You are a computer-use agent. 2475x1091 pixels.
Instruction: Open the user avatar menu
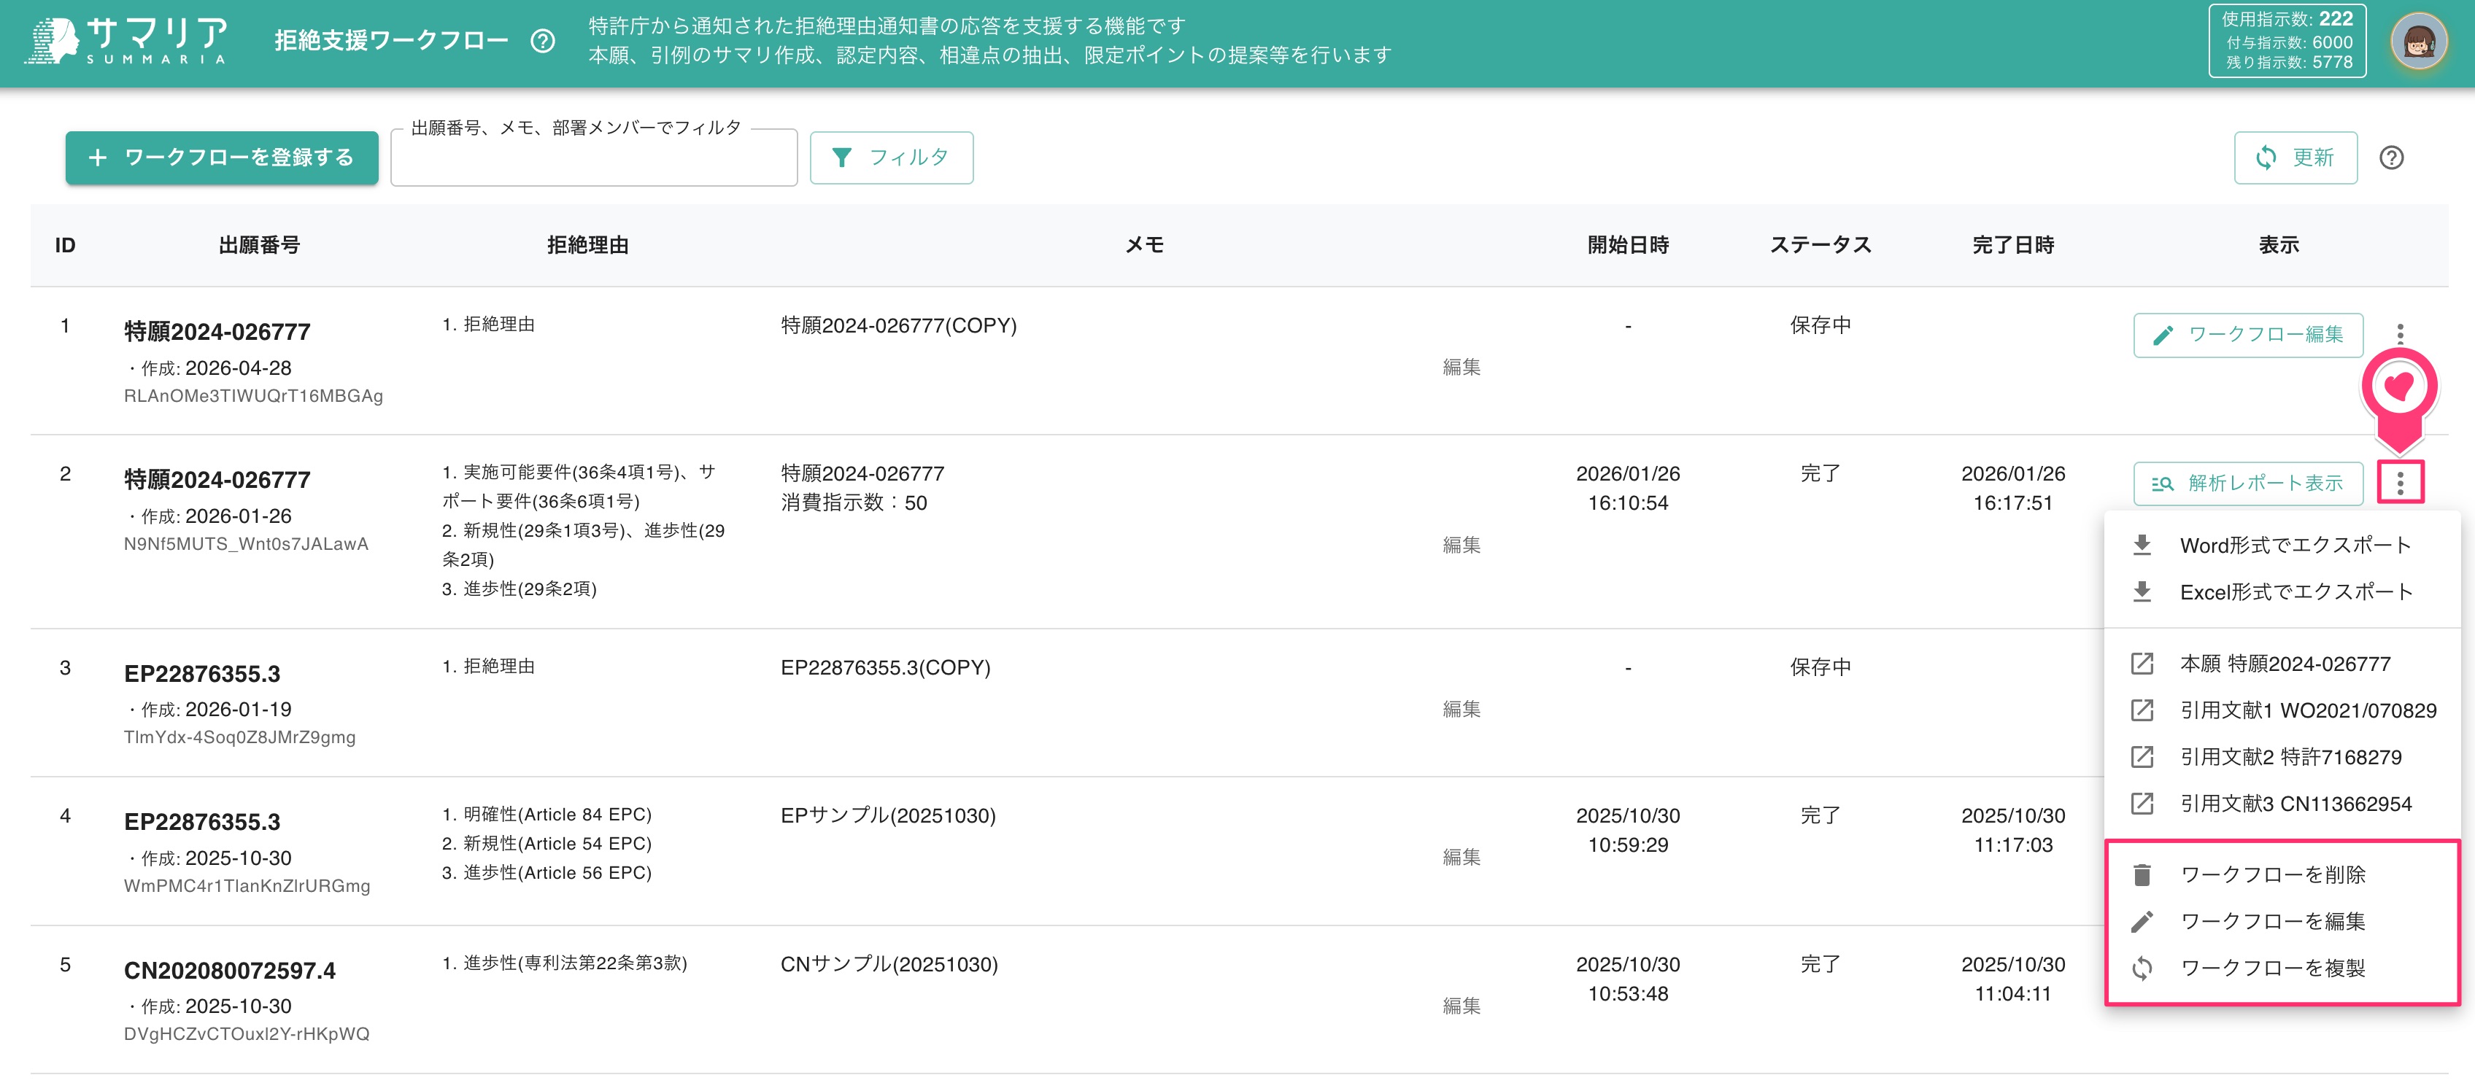tap(2418, 42)
